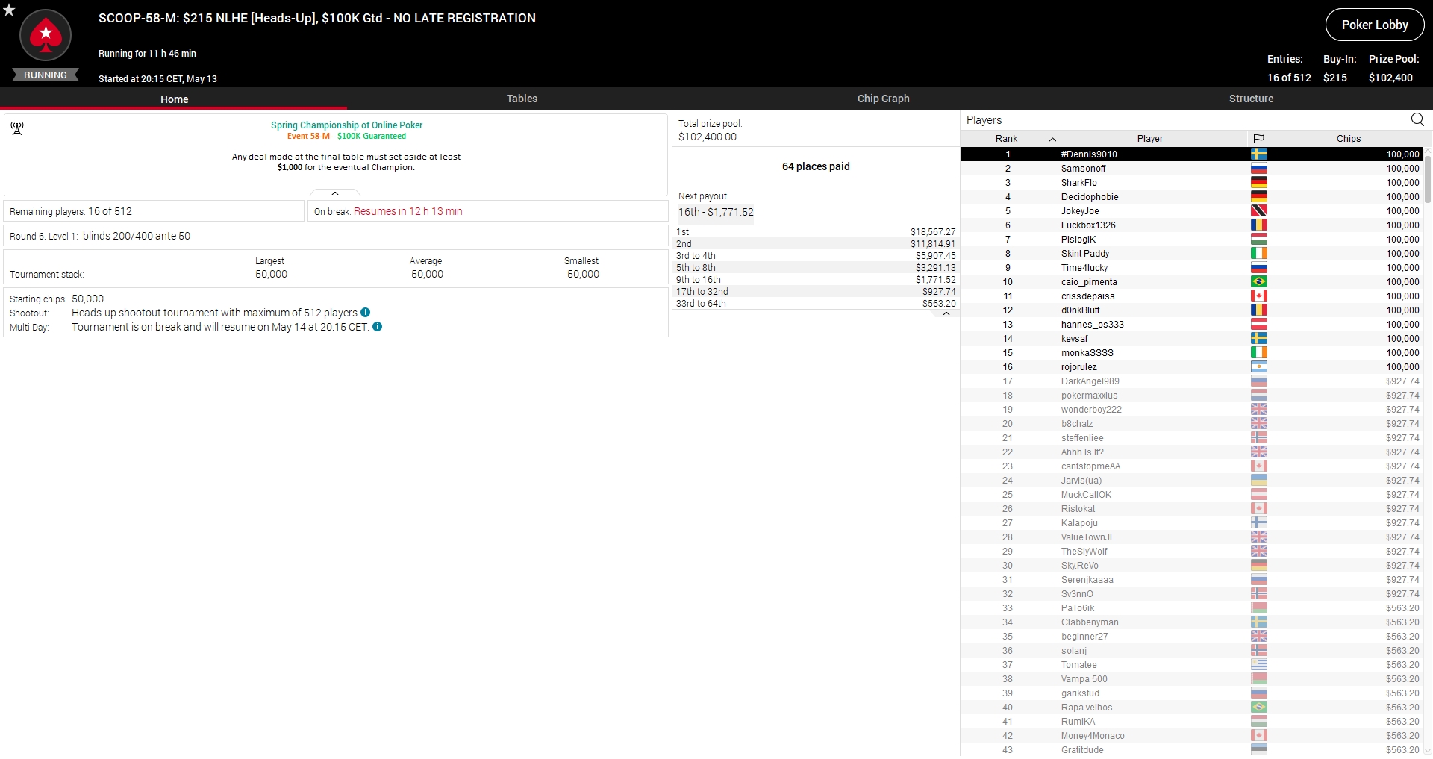Click Resumes in 12 h 13 min
Screen dimensions: 1433x759
[x=408, y=211]
